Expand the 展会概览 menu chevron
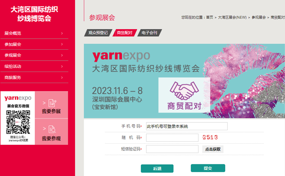The width and height of the screenshot is (285, 176). point(62,33)
